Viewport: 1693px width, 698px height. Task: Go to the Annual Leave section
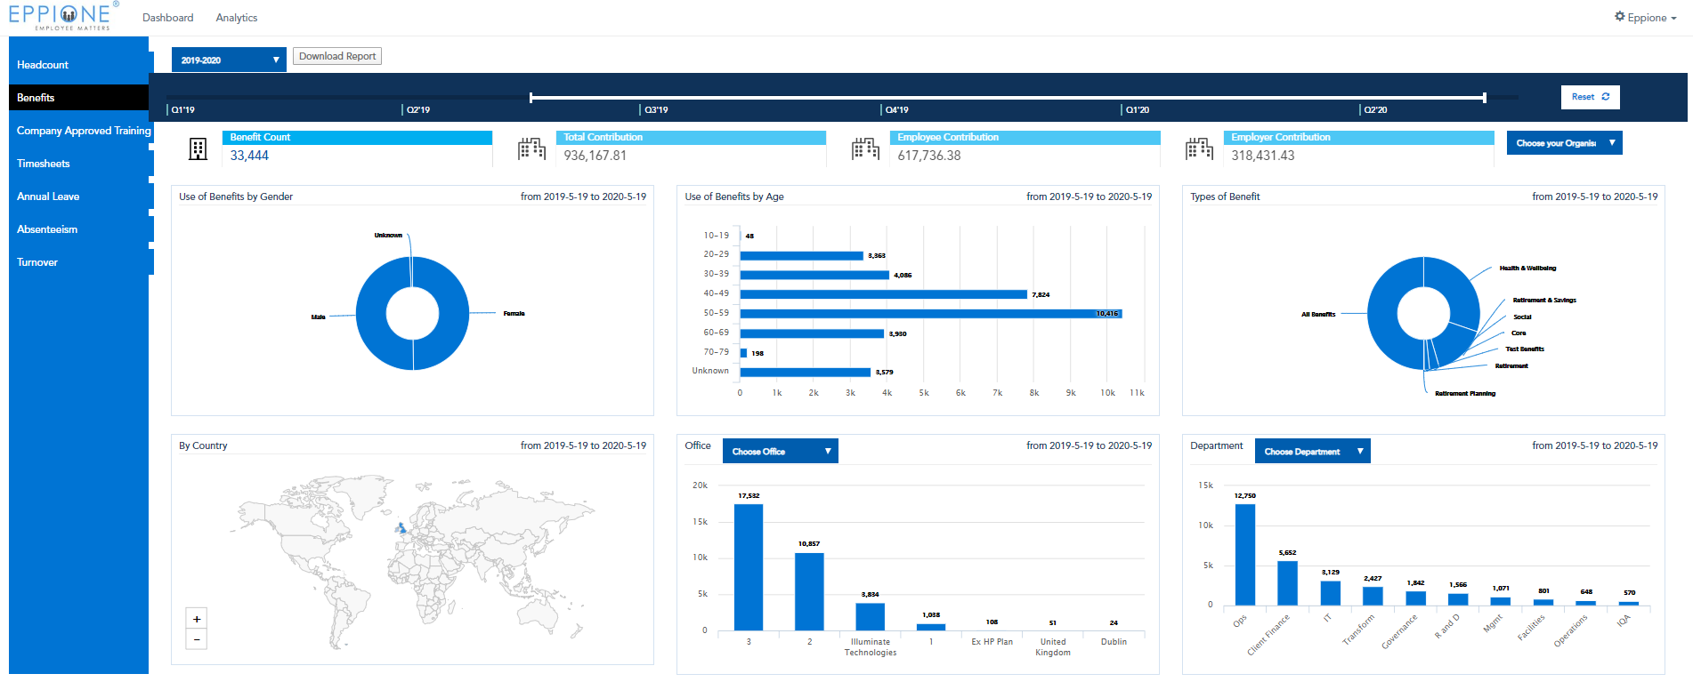[48, 197]
